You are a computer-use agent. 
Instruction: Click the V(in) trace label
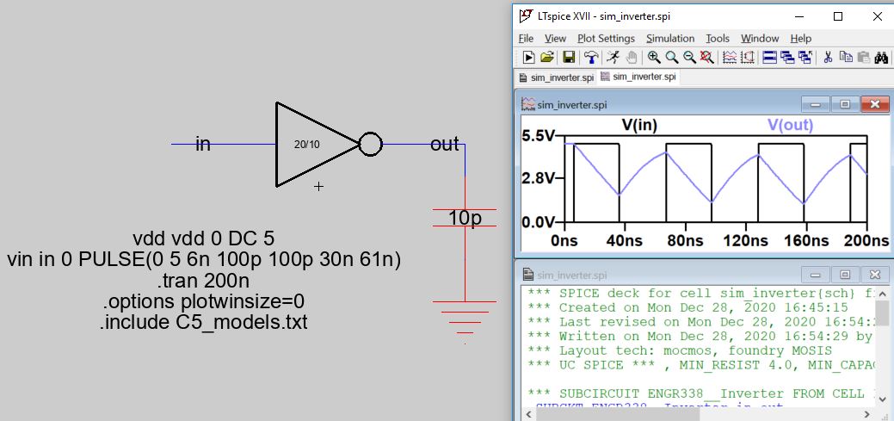[x=639, y=124]
